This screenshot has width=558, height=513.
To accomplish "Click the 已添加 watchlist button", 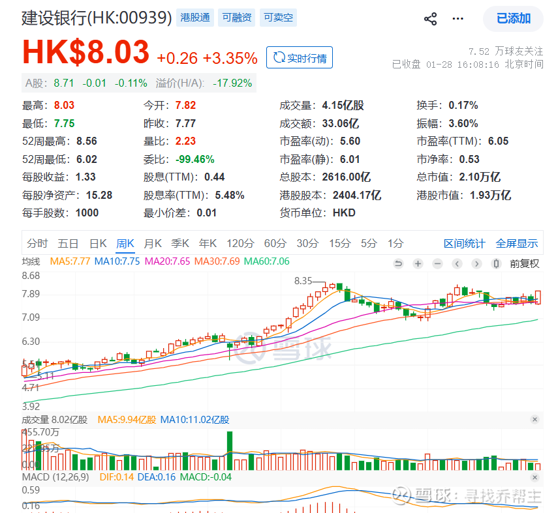I will click(x=513, y=18).
